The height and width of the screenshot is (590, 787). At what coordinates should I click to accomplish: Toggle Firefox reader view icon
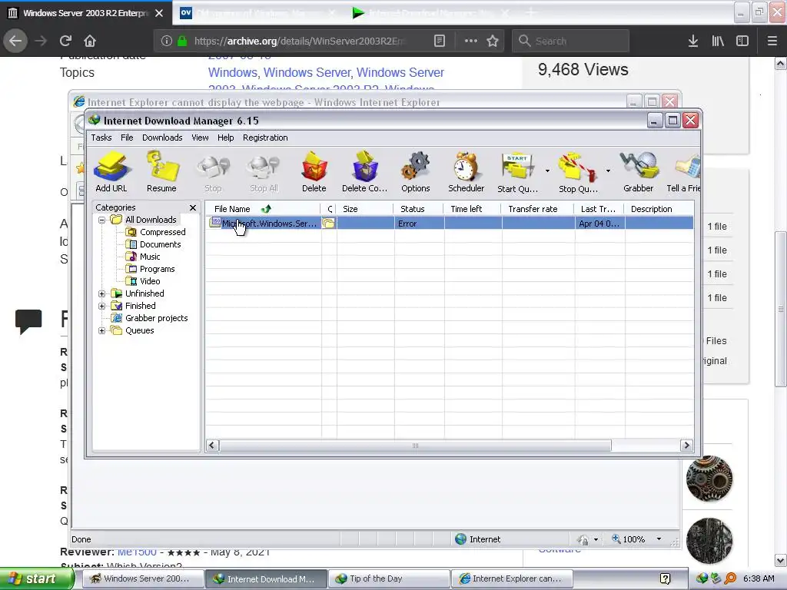pyautogui.click(x=439, y=41)
